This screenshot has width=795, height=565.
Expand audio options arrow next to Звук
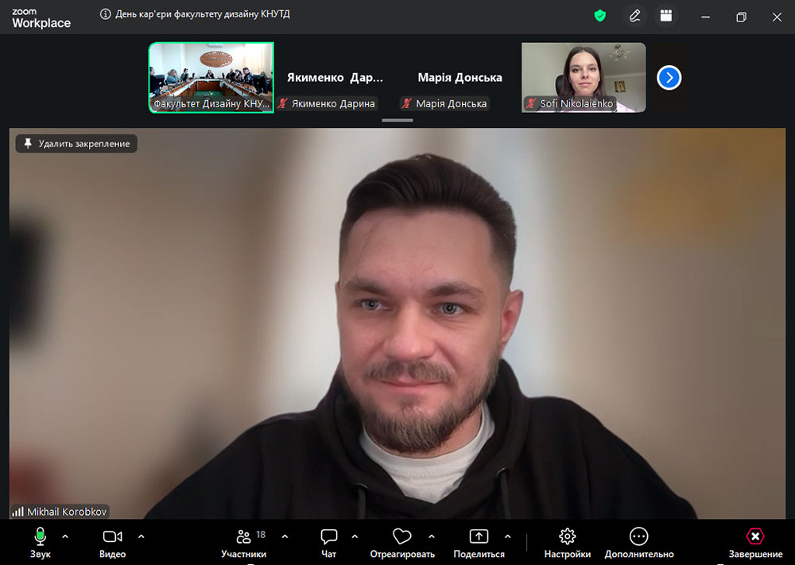point(65,536)
